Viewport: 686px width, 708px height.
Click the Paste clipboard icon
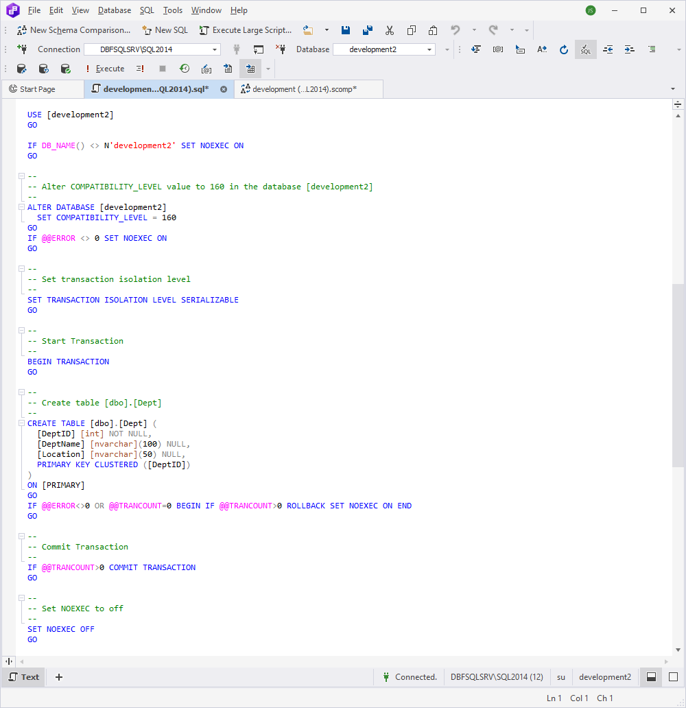(433, 30)
